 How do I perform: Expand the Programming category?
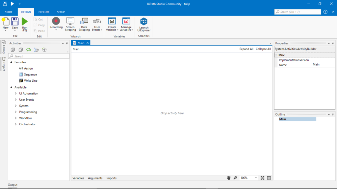point(16,112)
